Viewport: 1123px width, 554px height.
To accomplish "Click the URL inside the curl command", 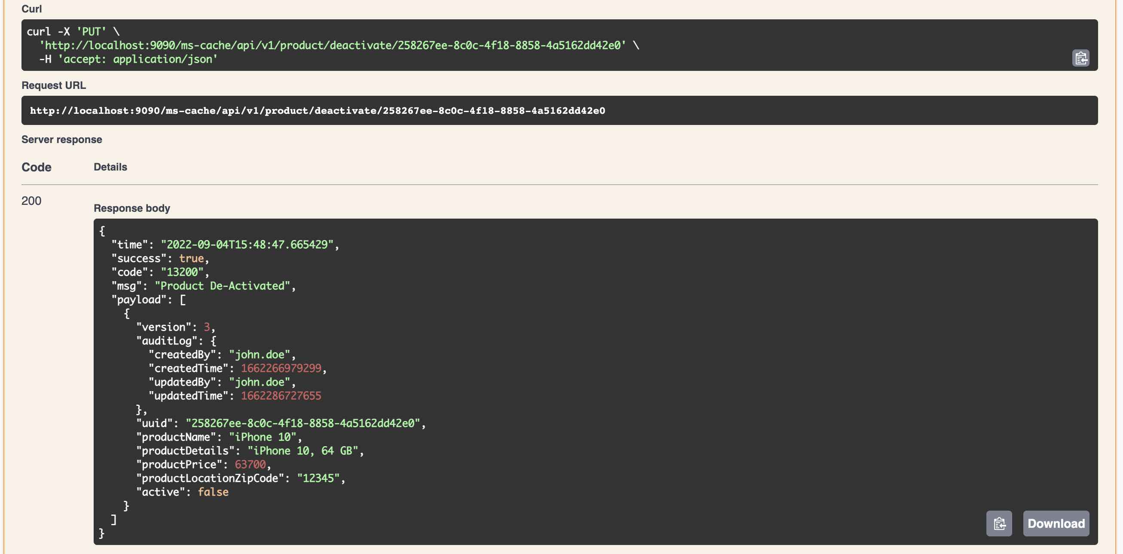I will click(x=332, y=46).
